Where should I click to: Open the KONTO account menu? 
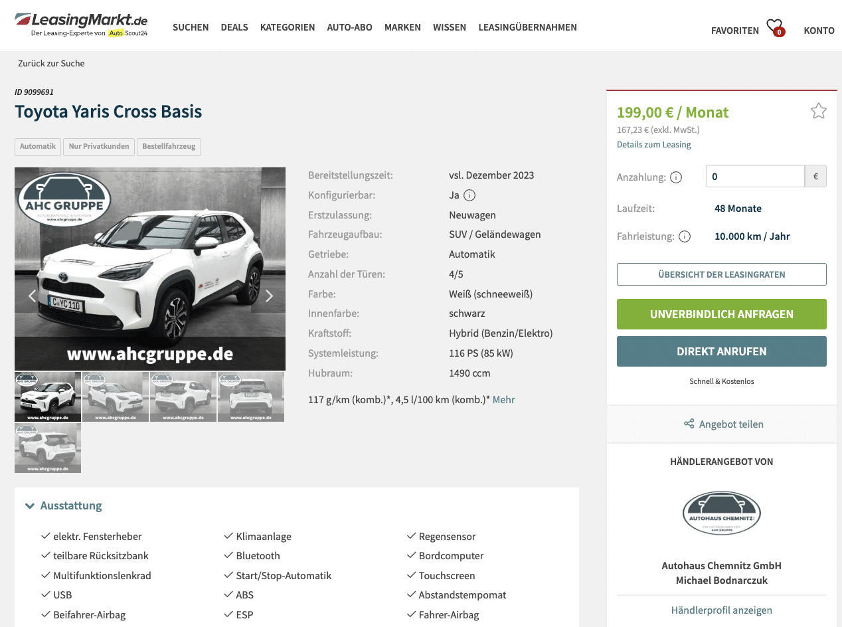pyautogui.click(x=819, y=31)
